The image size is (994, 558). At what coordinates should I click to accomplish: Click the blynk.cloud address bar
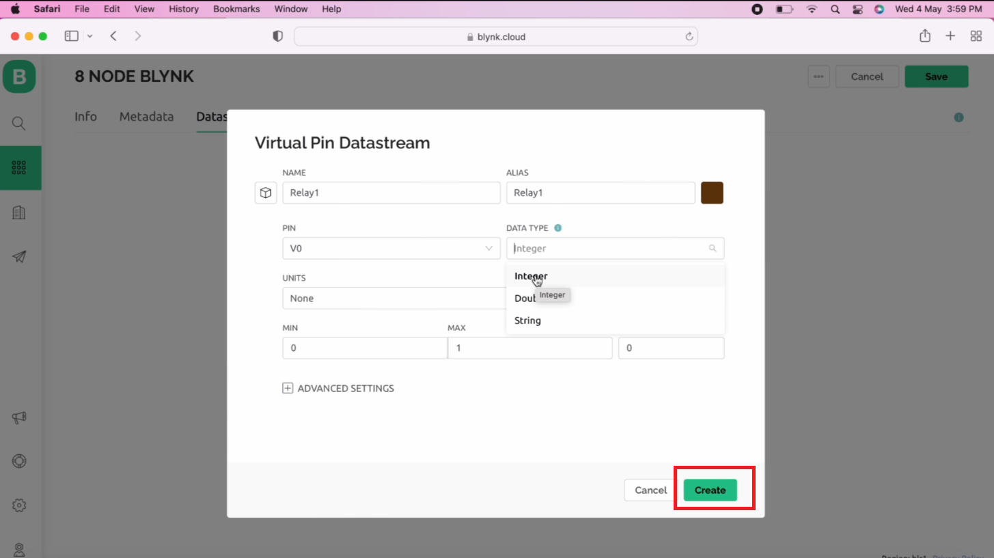click(x=496, y=37)
